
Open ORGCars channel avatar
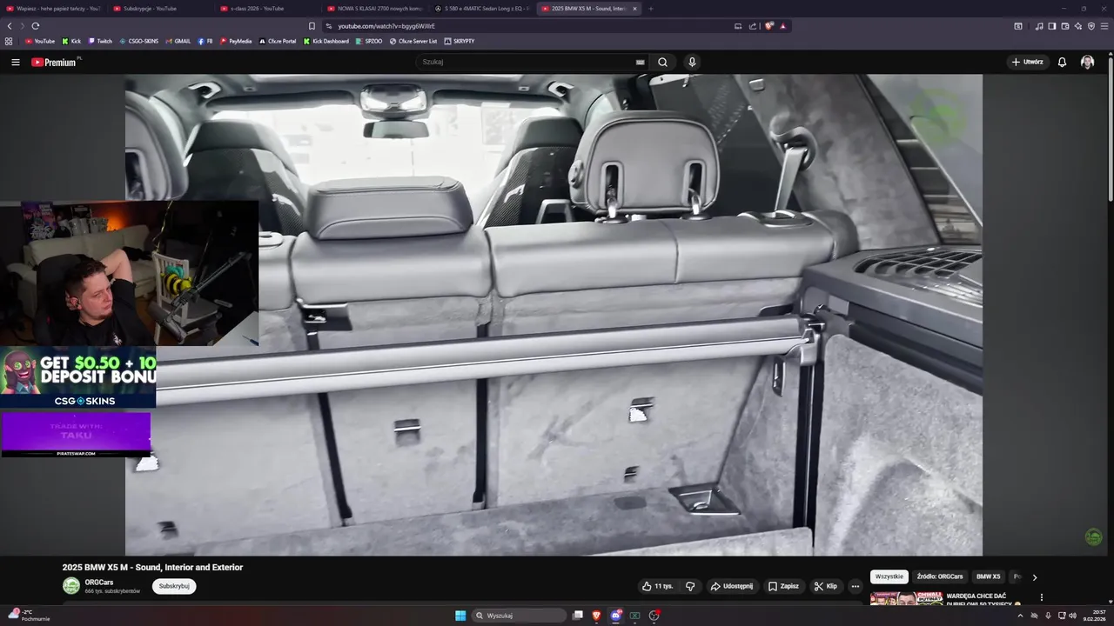[71, 586]
